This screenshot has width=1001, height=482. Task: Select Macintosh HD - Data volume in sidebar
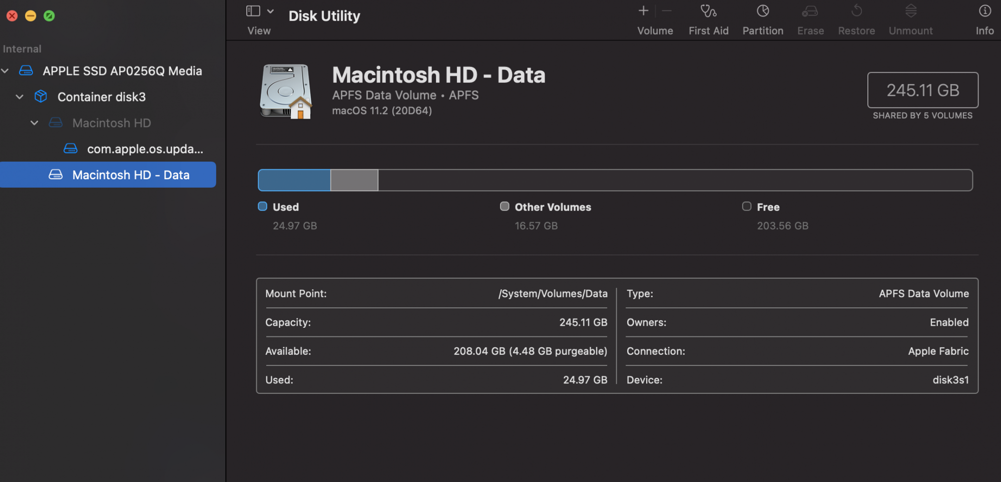[x=130, y=175]
